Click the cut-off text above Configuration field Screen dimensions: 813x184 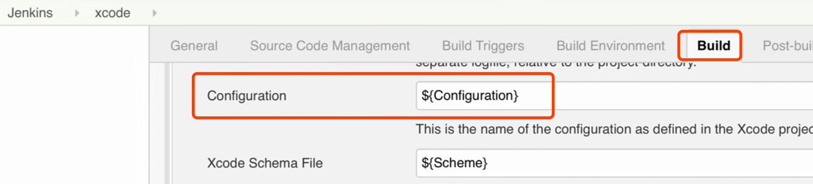555,64
